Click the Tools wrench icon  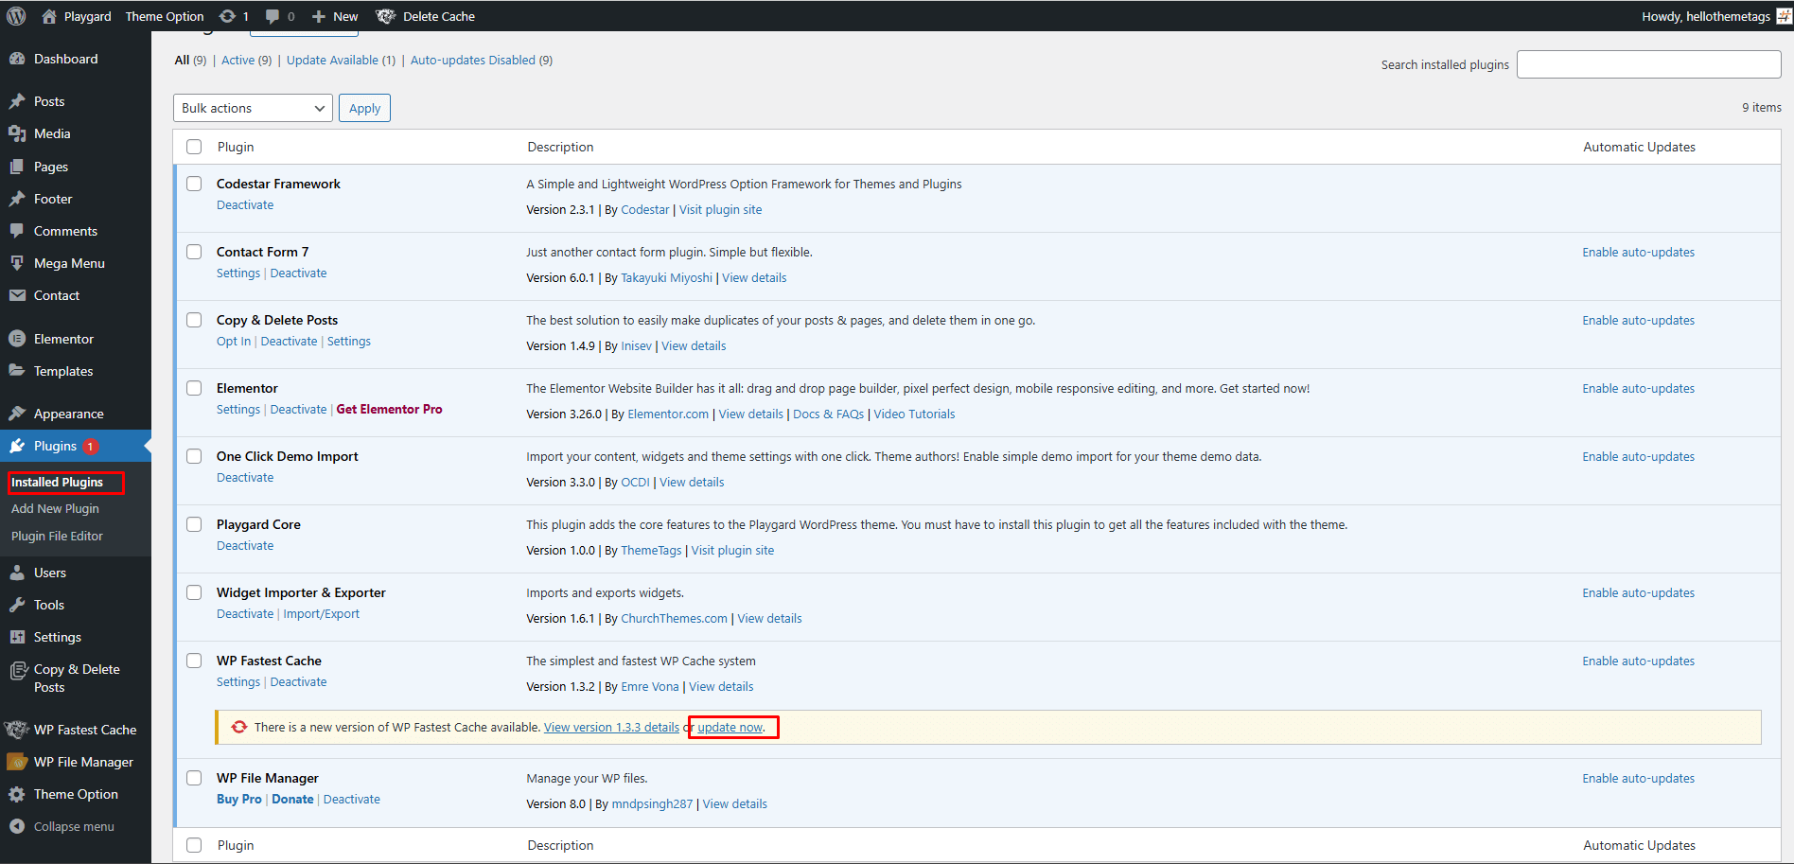pyautogui.click(x=17, y=605)
